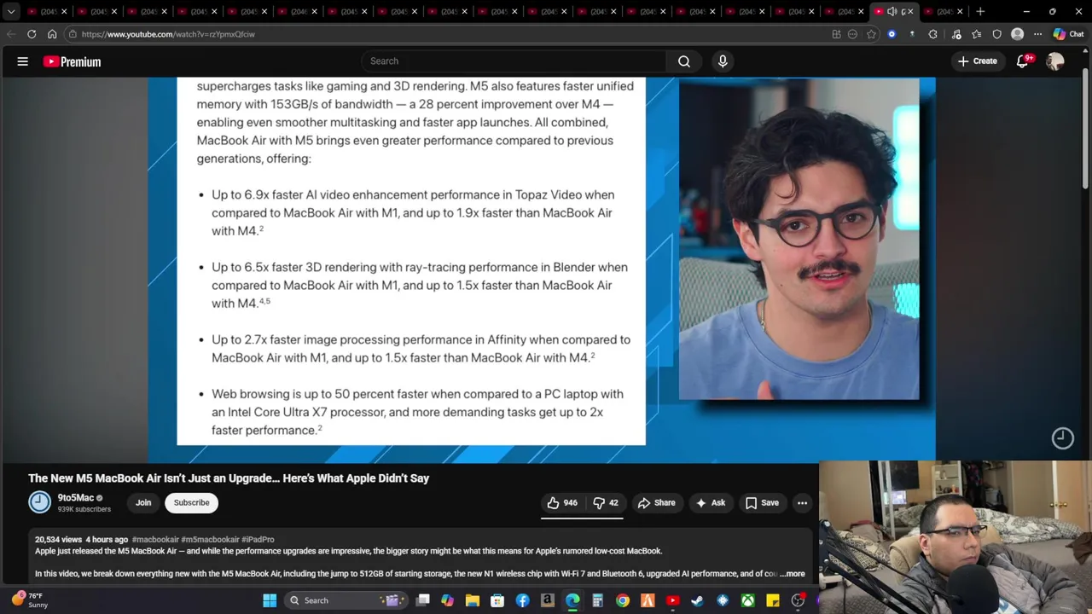Image resolution: width=1092 pixels, height=614 pixels.
Task: Open the 9to5Mac channel name link
Action: click(x=76, y=498)
